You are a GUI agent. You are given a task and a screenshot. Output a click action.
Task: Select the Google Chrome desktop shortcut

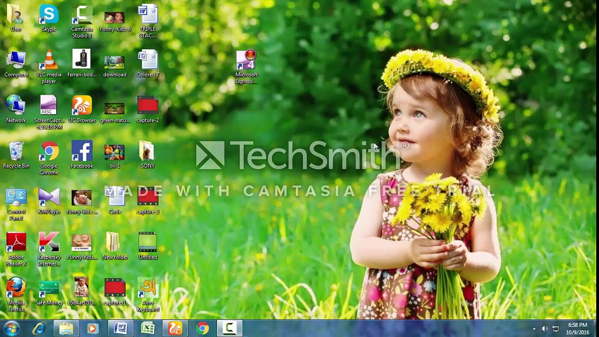[x=49, y=158]
